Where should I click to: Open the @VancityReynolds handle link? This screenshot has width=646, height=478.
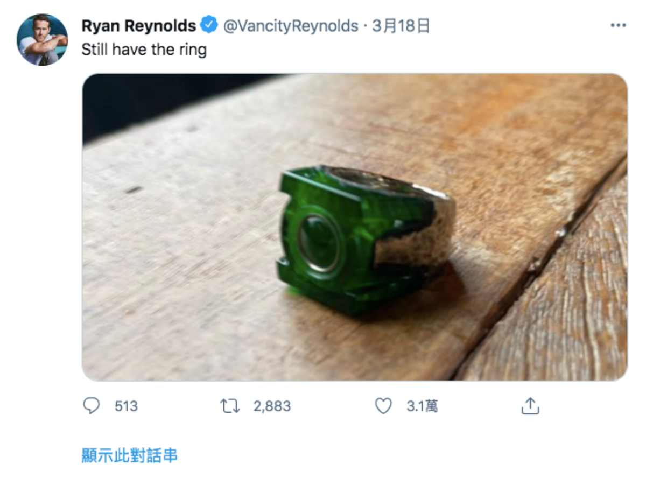290,25
